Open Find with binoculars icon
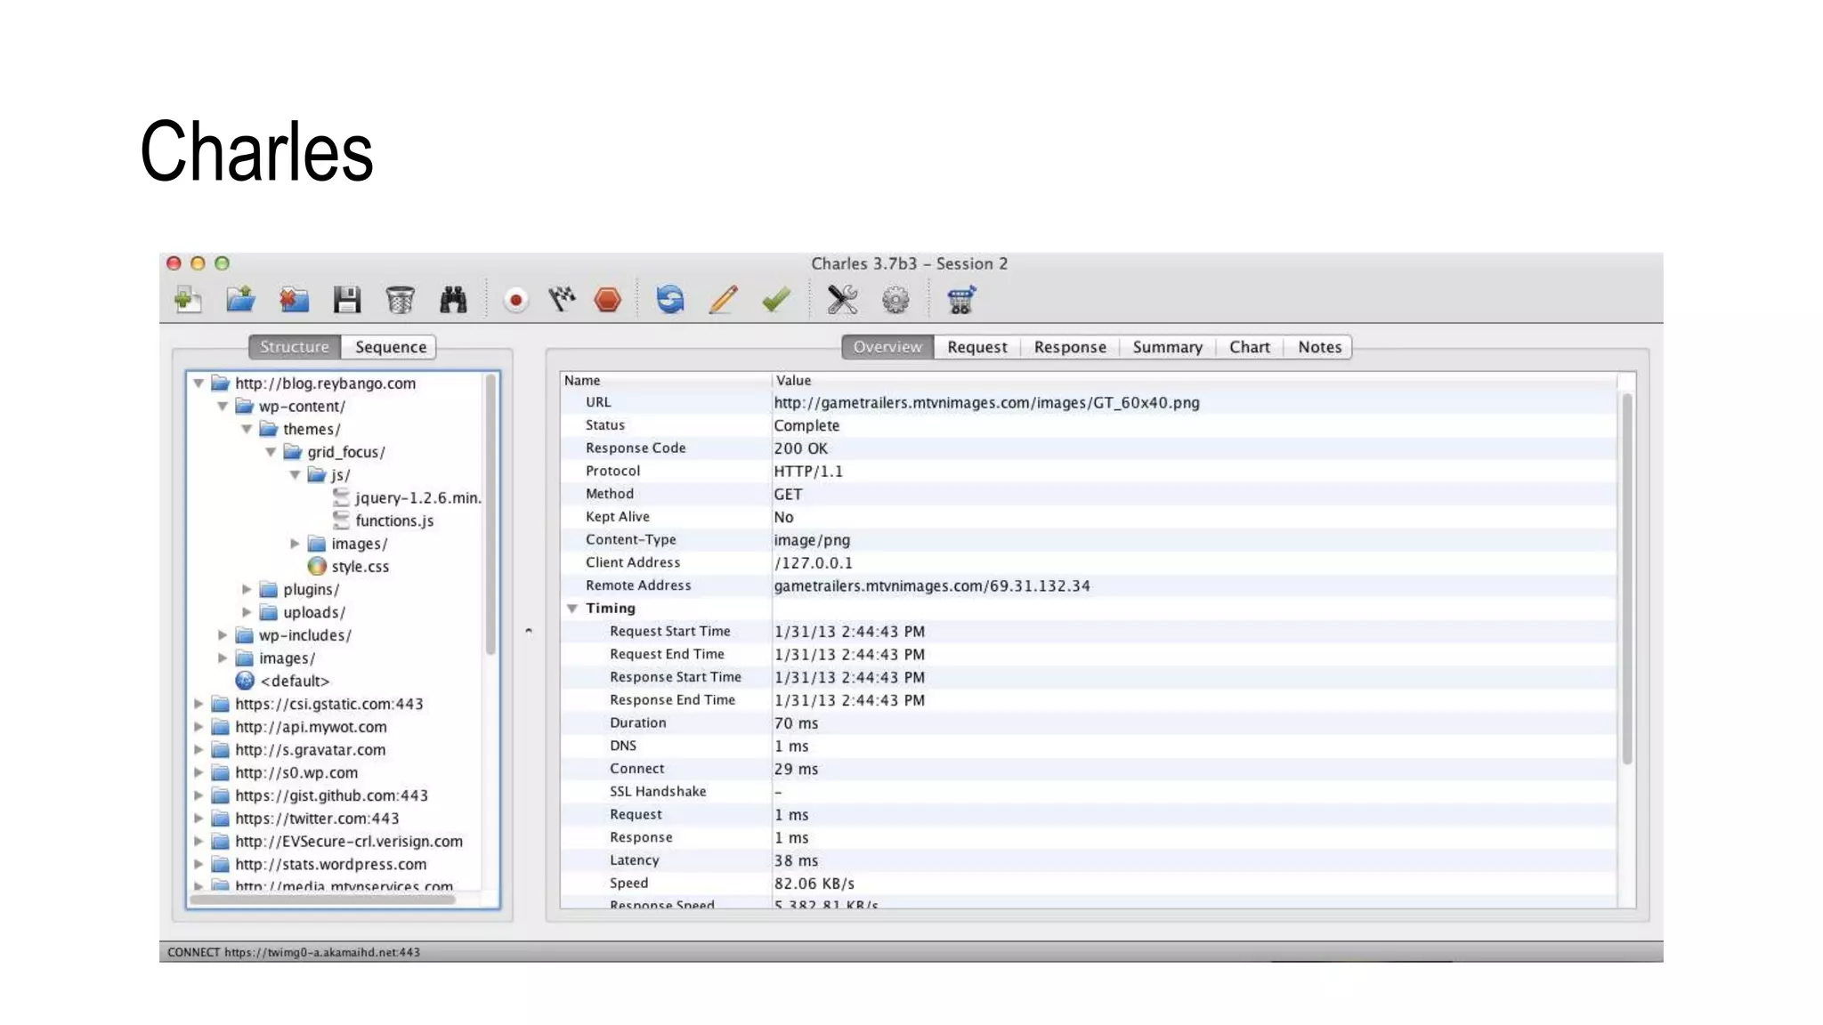The width and height of the screenshot is (1823, 1025). [453, 300]
